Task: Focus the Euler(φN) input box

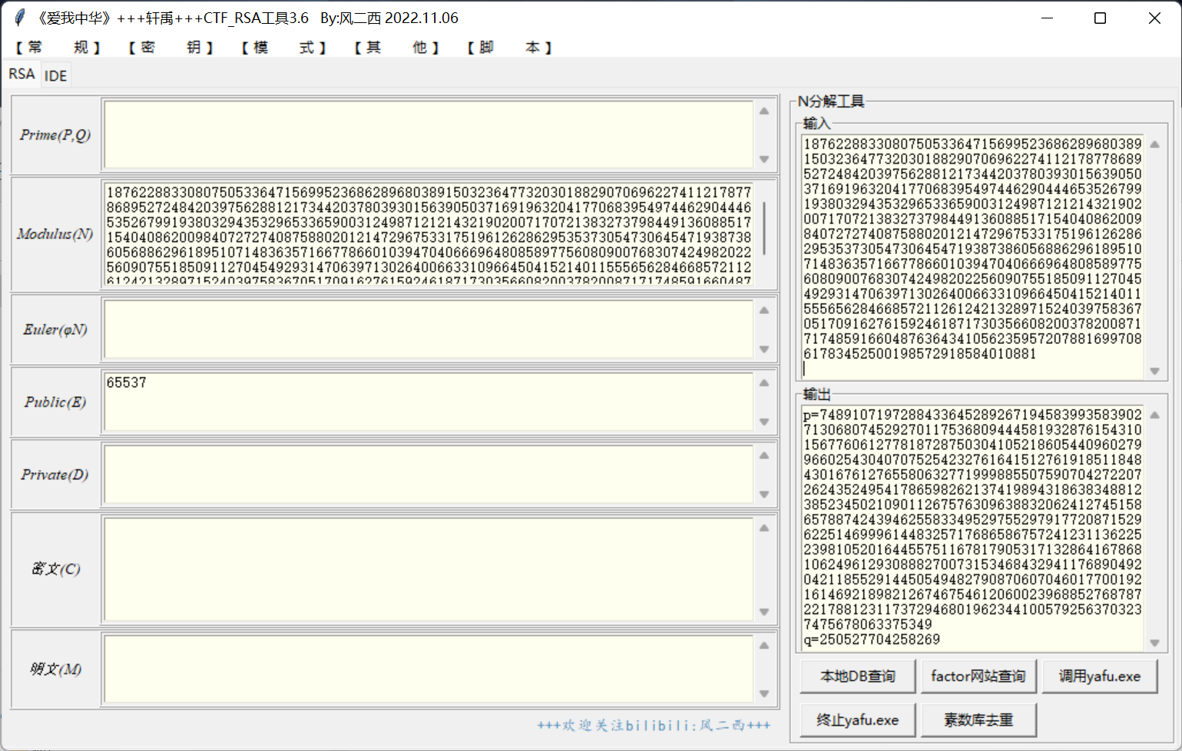Action: click(x=428, y=329)
